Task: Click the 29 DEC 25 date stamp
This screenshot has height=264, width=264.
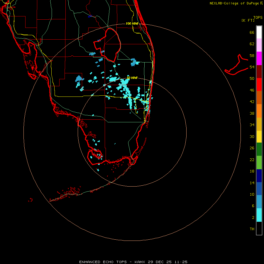Action: click(x=160, y=262)
